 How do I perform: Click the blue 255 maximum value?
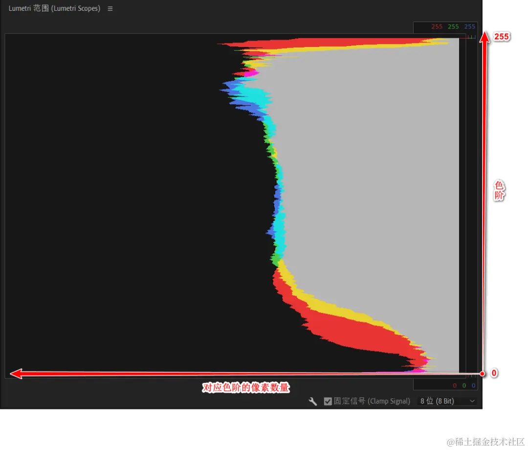coord(469,26)
